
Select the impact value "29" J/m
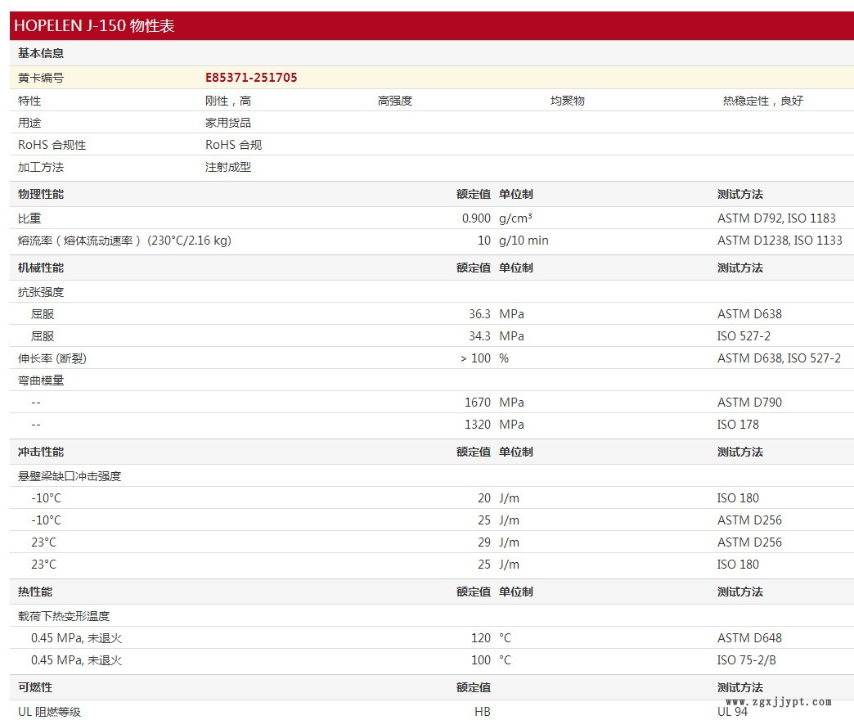pos(485,542)
